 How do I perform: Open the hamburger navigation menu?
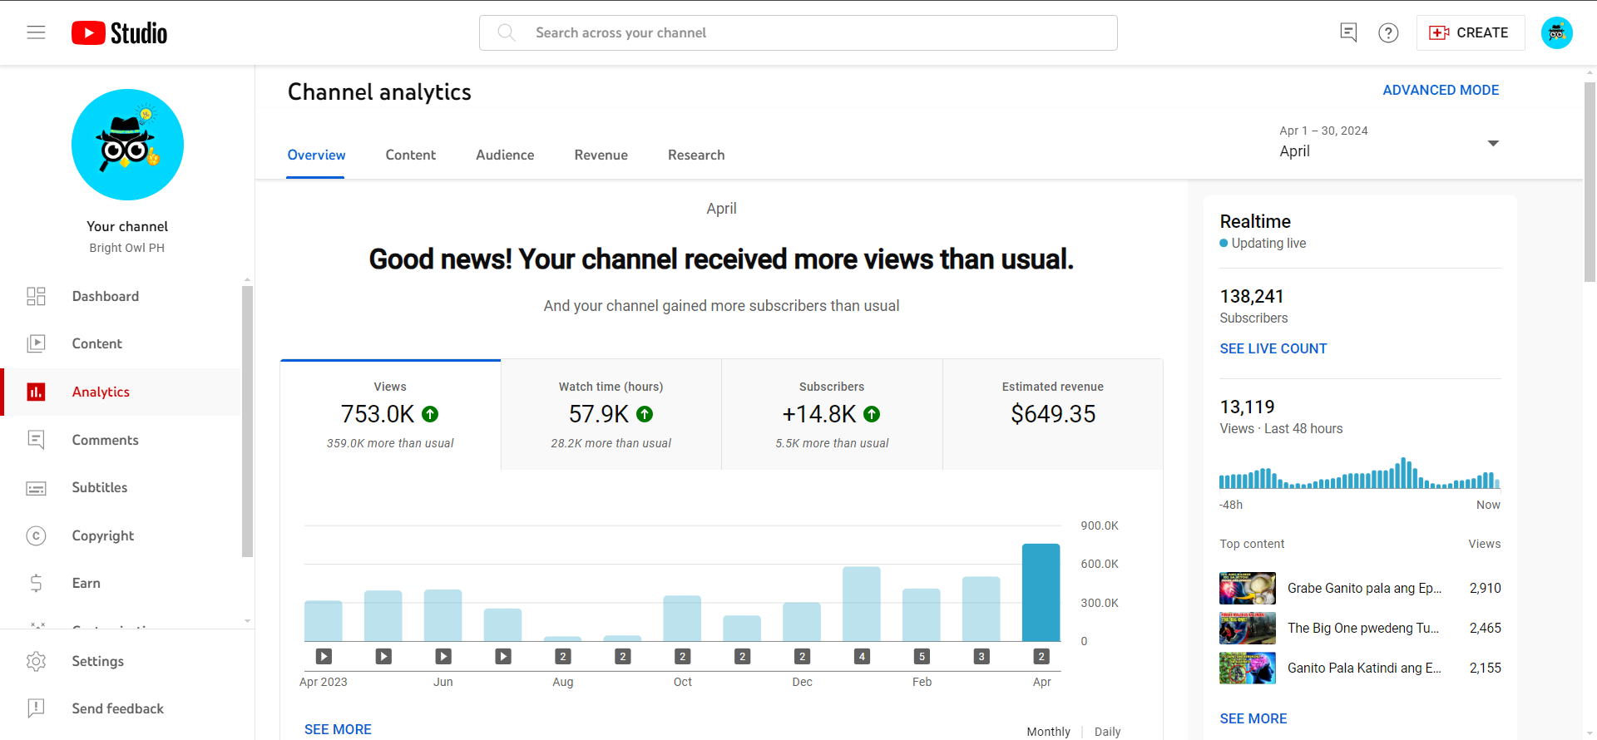(36, 32)
